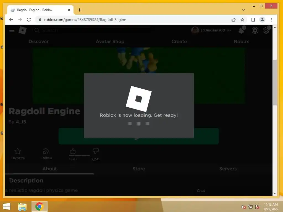This screenshot has width=283, height=212.
Task: Open Roblox hamburger navigation menu
Action: point(12,30)
